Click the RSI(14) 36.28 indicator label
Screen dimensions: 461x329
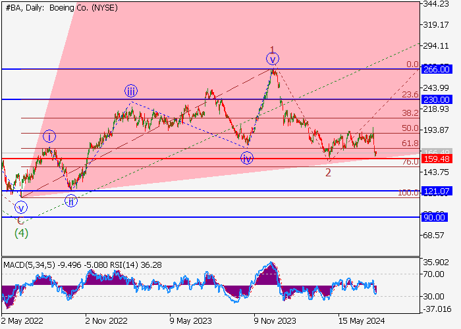(x=136, y=265)
